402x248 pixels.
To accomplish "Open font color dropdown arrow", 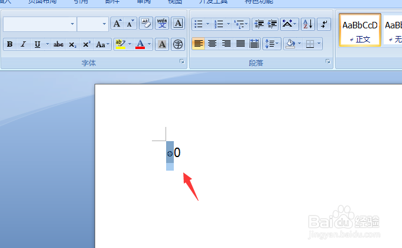I will point(149,44).
